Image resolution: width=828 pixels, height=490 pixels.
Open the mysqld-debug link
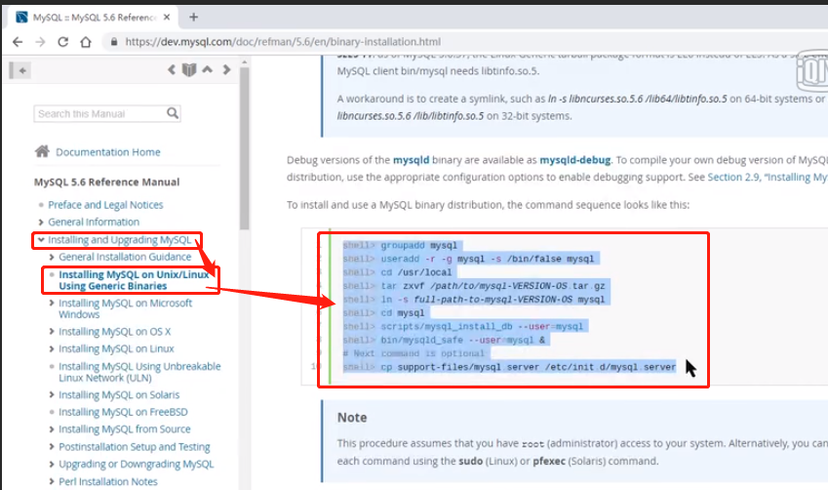(x=575, y=160)
